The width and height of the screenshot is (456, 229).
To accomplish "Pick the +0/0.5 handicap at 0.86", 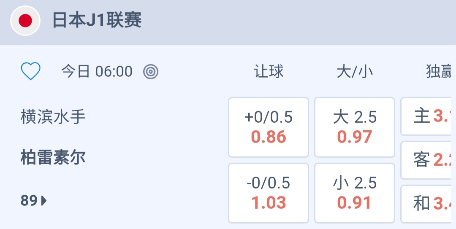I will point(269,127).
